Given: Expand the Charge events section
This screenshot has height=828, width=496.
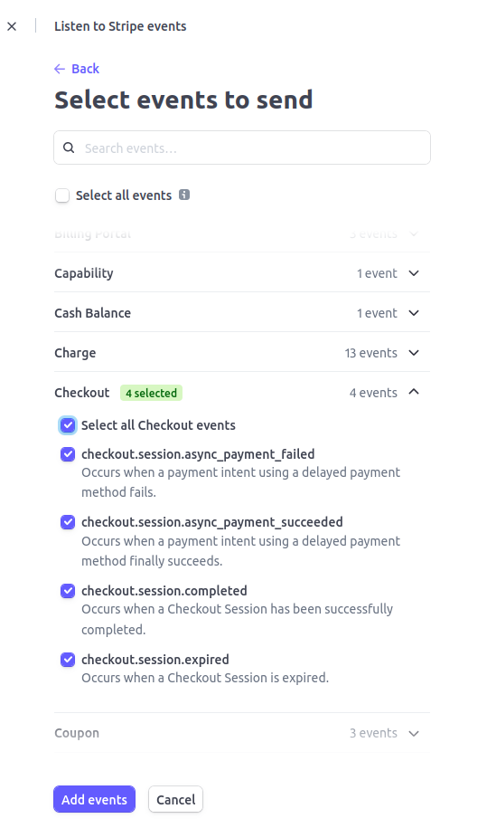Looking at the screenshot, I should coord(242,353).
